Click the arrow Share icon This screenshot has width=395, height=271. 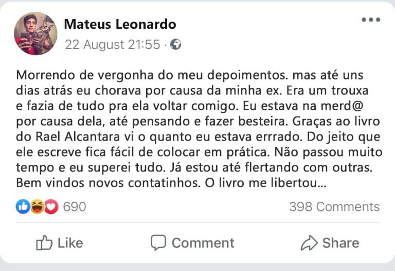point(309,242)
